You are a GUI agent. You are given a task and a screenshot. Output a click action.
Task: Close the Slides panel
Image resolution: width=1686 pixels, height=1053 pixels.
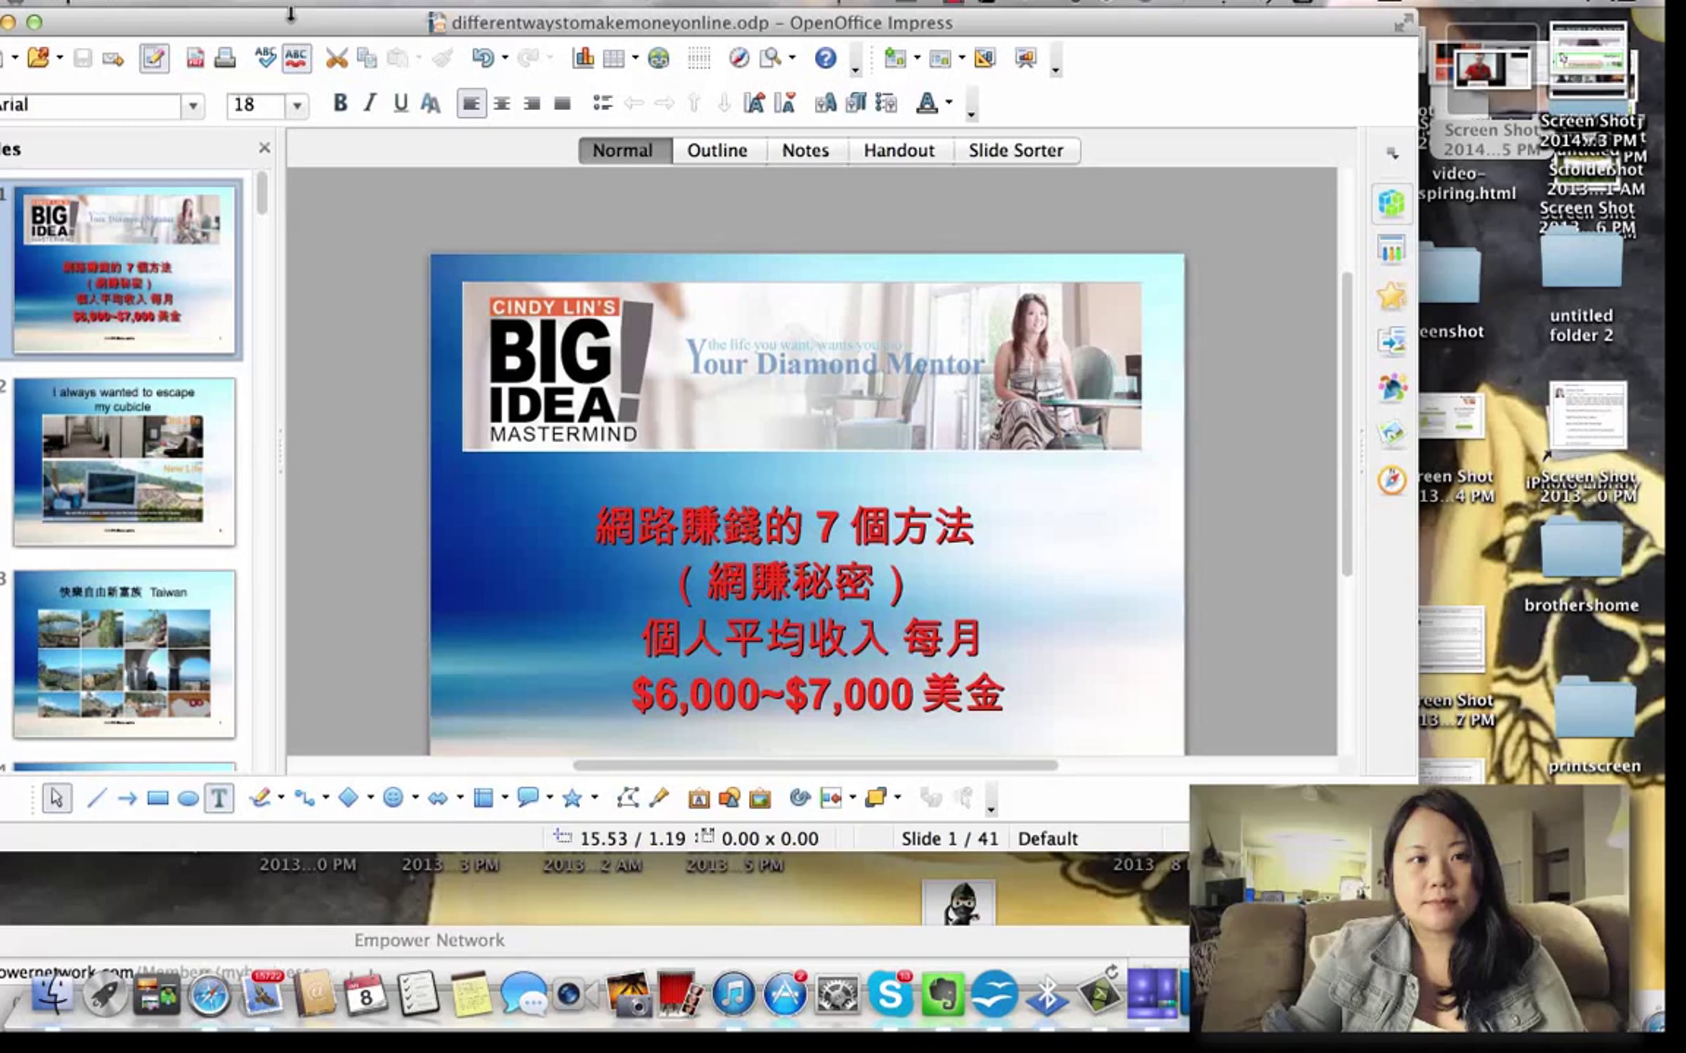[x=264, y=147]
